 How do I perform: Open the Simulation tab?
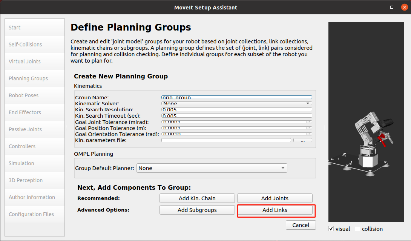tap(35, 163)
